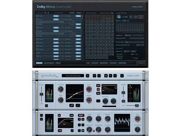Click the headphones icon in Gravitas lower rack
The height and width of the screenshot is (136, 181).
point(41,115)
